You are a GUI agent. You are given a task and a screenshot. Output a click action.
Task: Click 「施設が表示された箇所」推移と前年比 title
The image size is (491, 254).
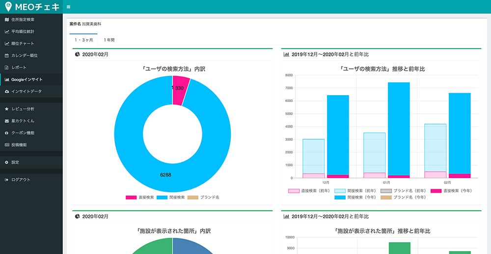(x=382, y=231)
